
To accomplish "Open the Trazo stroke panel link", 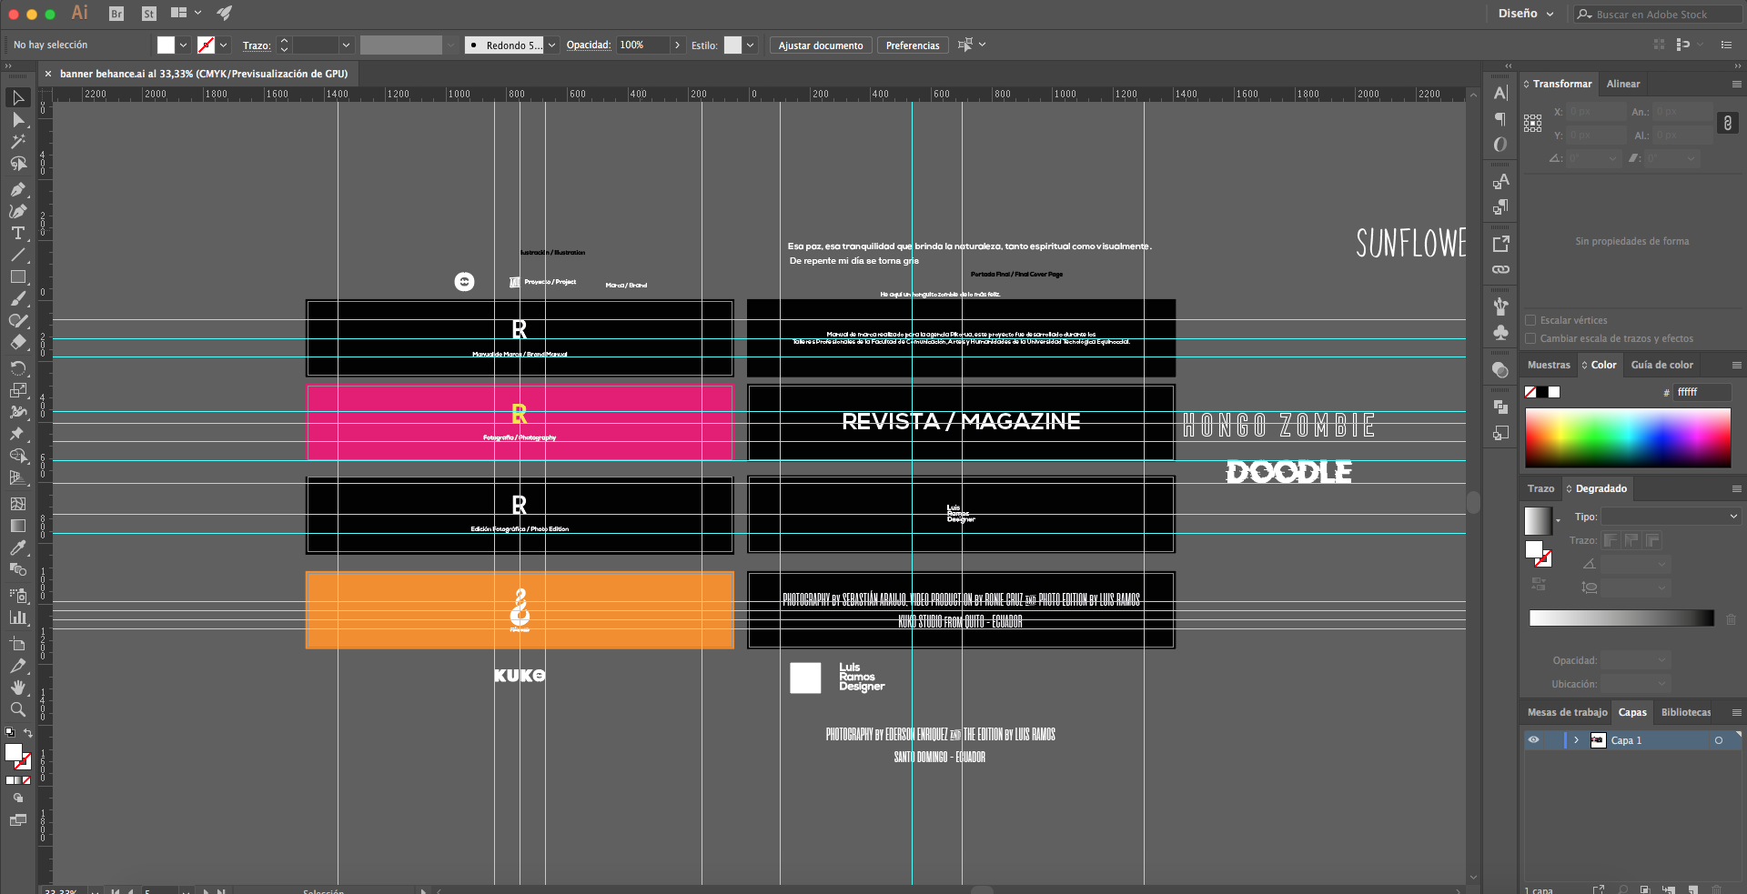I will (256, 45).
